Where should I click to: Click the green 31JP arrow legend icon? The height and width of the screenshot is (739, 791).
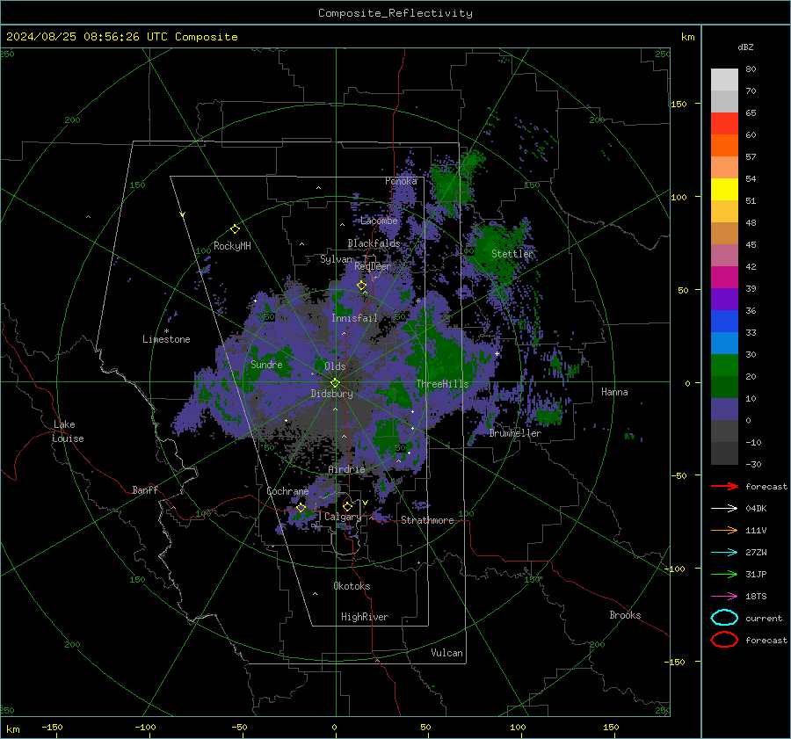click(724, 574)
